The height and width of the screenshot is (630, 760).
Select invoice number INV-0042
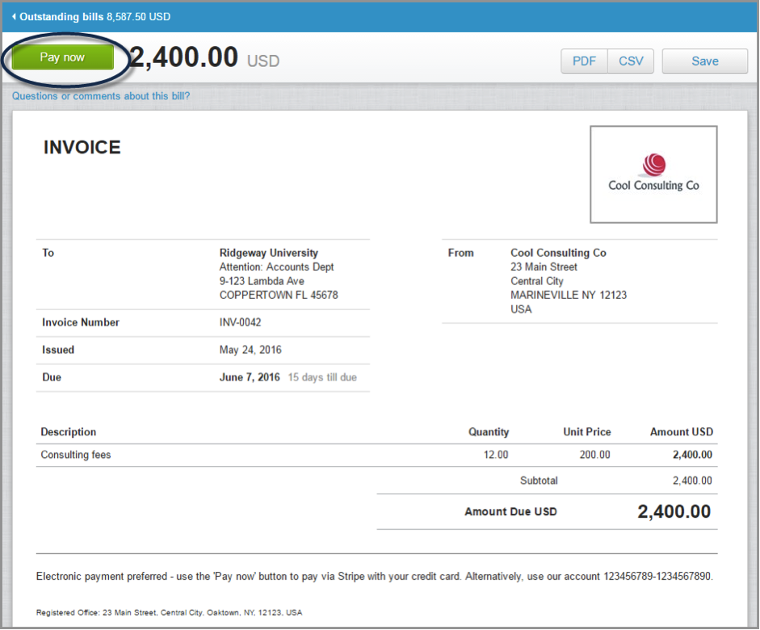tap(241, 322)
